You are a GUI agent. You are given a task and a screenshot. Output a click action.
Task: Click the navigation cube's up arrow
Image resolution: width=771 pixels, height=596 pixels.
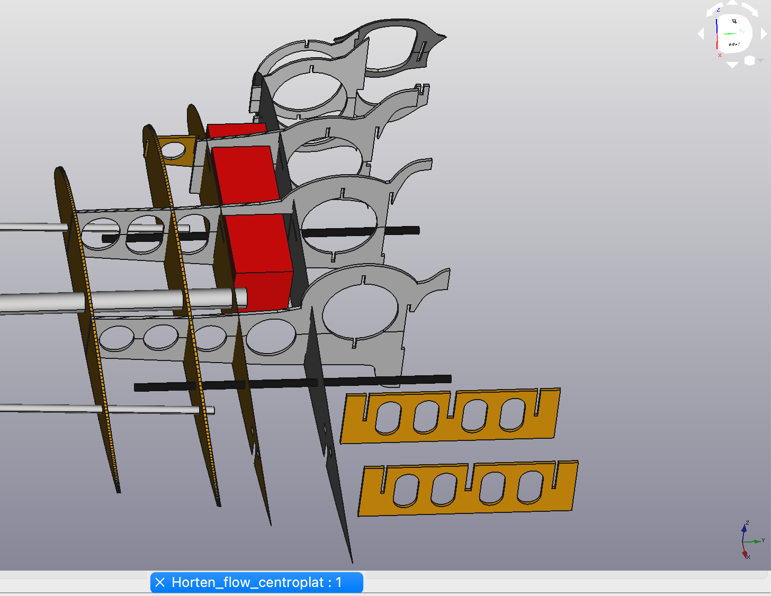tap(732, 3)
